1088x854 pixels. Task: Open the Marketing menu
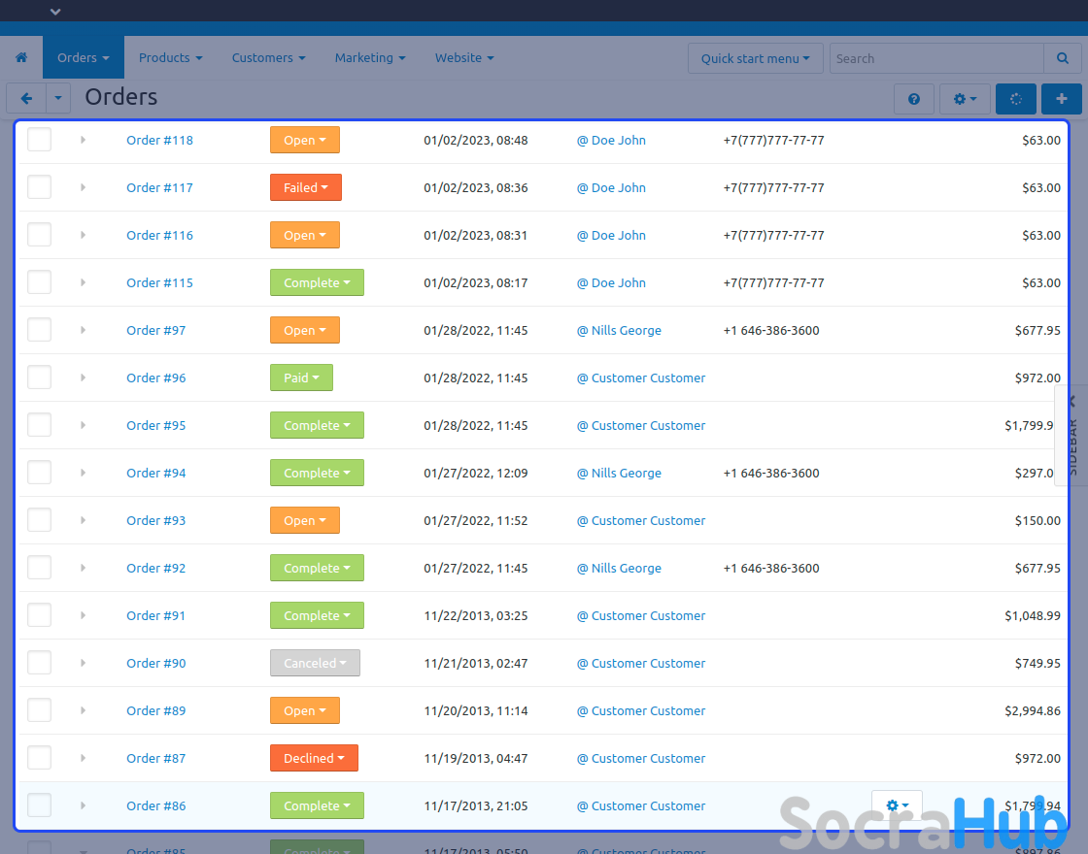click(x=369, y=58)
